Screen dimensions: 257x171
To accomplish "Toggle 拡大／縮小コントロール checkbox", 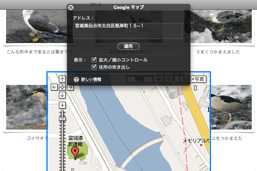I will coord(94,60).
